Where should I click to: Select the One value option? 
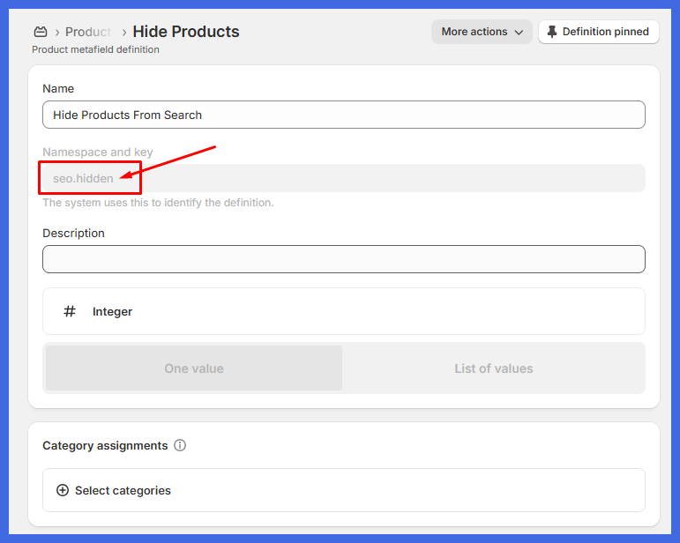[194, 368]
